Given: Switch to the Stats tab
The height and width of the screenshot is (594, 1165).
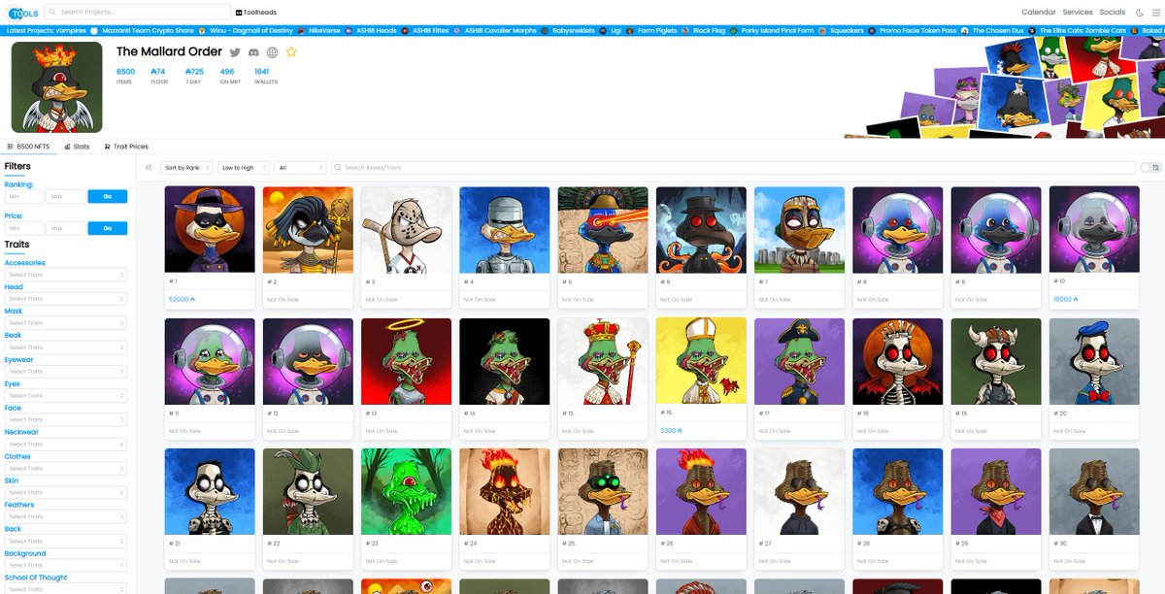Looking at the screenshot, I should [77, 147].
